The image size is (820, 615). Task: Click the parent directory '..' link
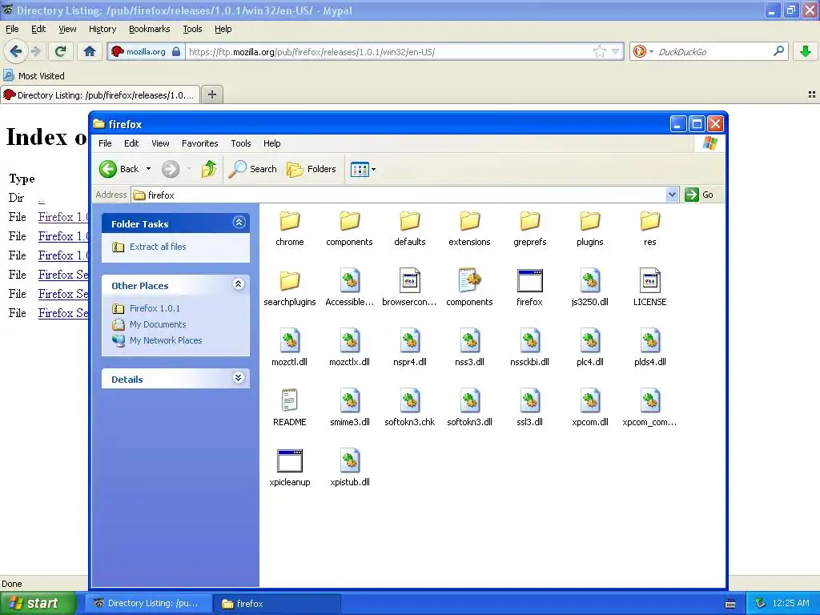42,199
